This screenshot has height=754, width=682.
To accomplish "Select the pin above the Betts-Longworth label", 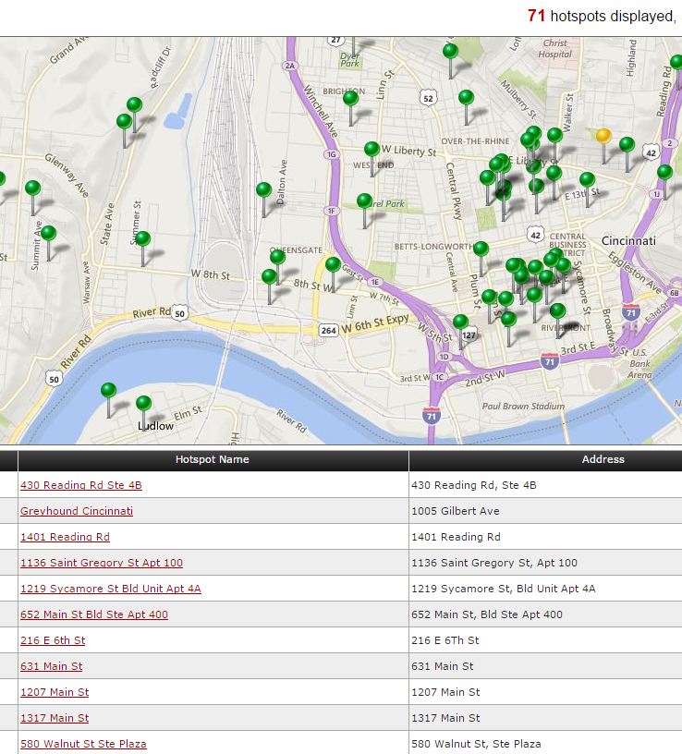I will tap(481, 249).
